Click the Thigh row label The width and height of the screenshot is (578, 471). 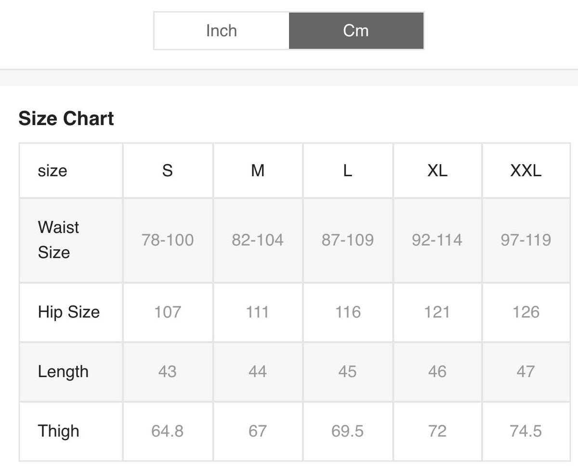(x=59, y=431)
